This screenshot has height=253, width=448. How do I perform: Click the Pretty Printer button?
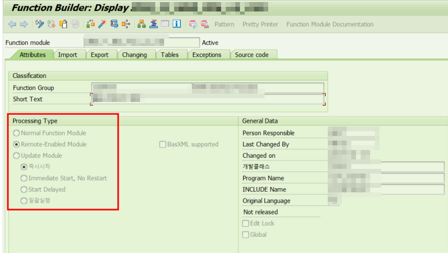coord(260,24)
